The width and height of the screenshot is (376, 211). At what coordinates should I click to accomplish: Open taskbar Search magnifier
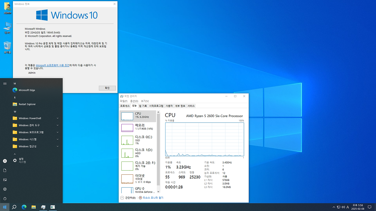(x=14, y=207)
